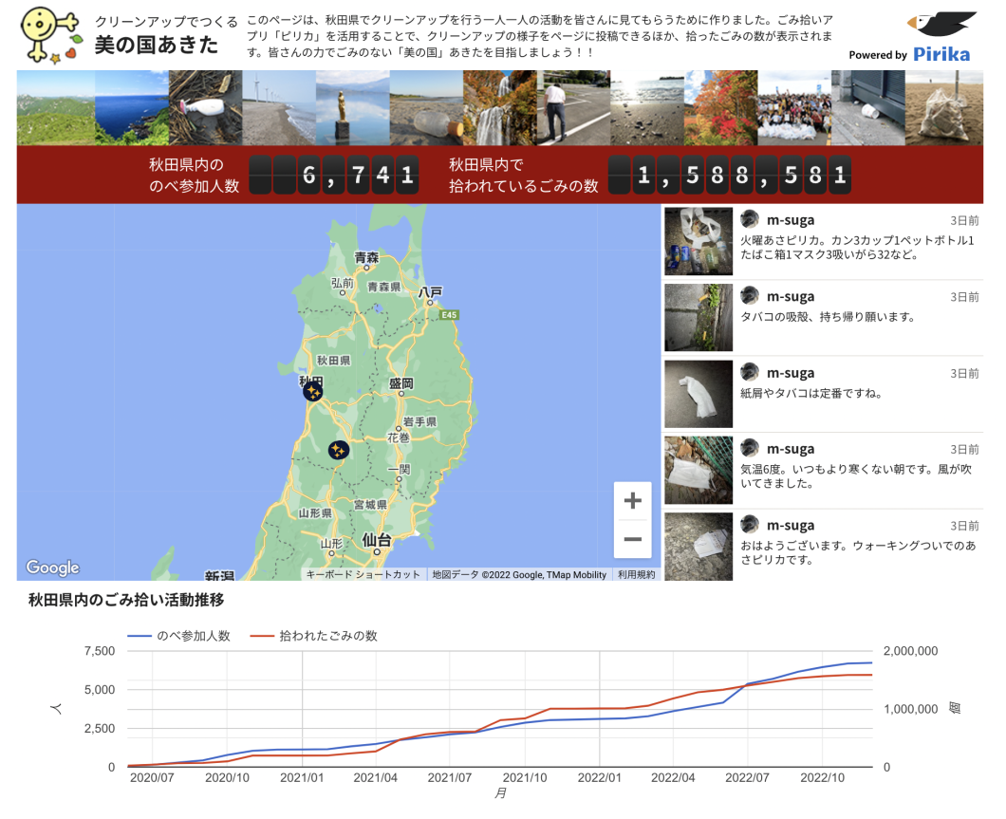
Task: Click the Pirika wordmark under the bird
Action: click(x=941, y=54)
